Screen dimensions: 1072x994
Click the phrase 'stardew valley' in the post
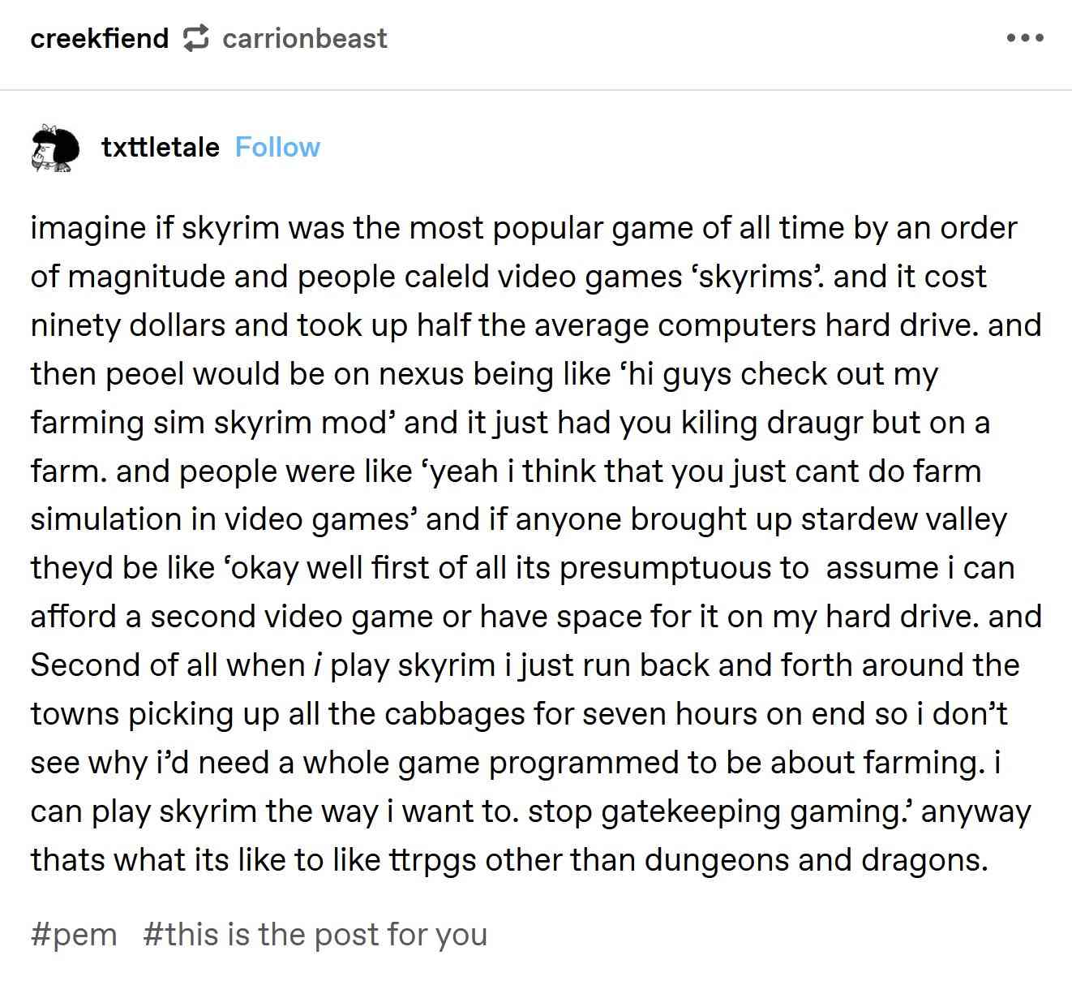pyautogui.click(x=903, y=519)
